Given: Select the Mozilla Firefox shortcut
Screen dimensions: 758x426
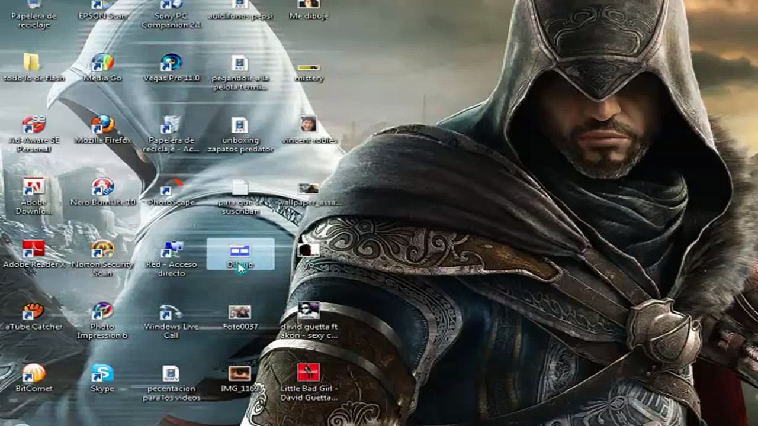Looking at the screenshot, I should [102, 125].
